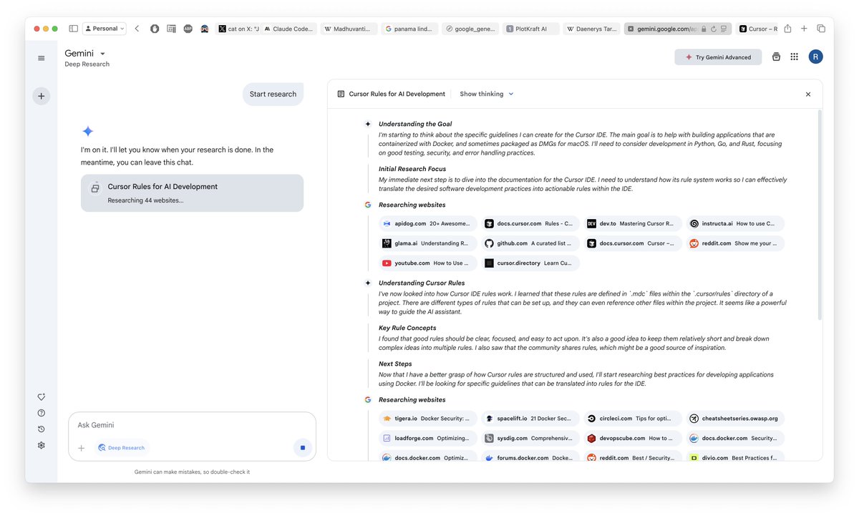Go back with Safari back arrow

pyautogui.click(x=137, y=29)
